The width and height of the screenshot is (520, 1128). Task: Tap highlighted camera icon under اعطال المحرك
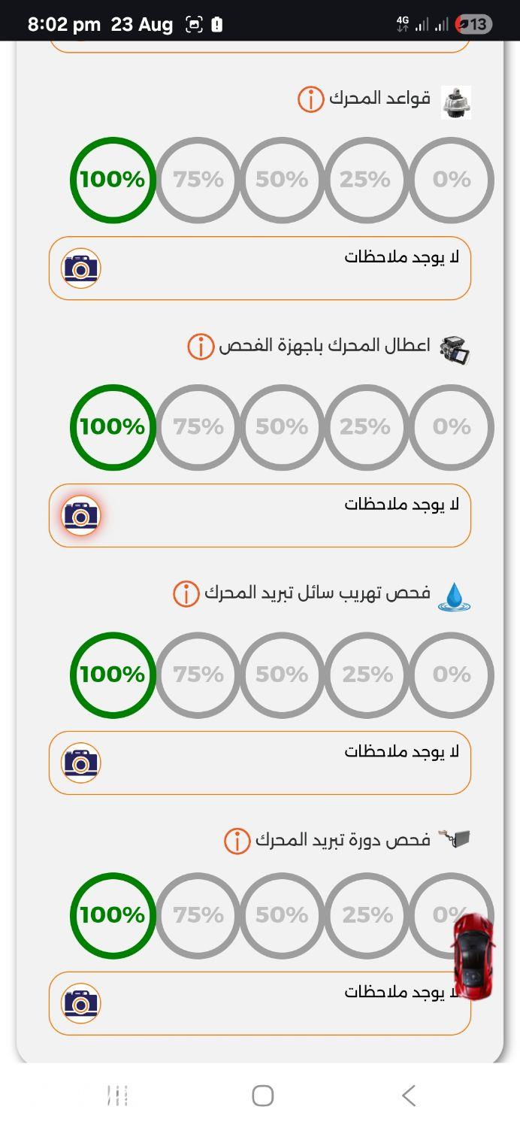(81, 516)
